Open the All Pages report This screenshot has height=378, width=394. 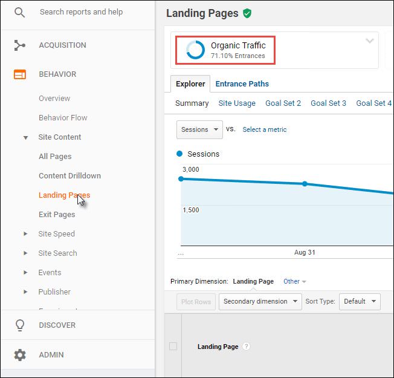click(55, 157)
